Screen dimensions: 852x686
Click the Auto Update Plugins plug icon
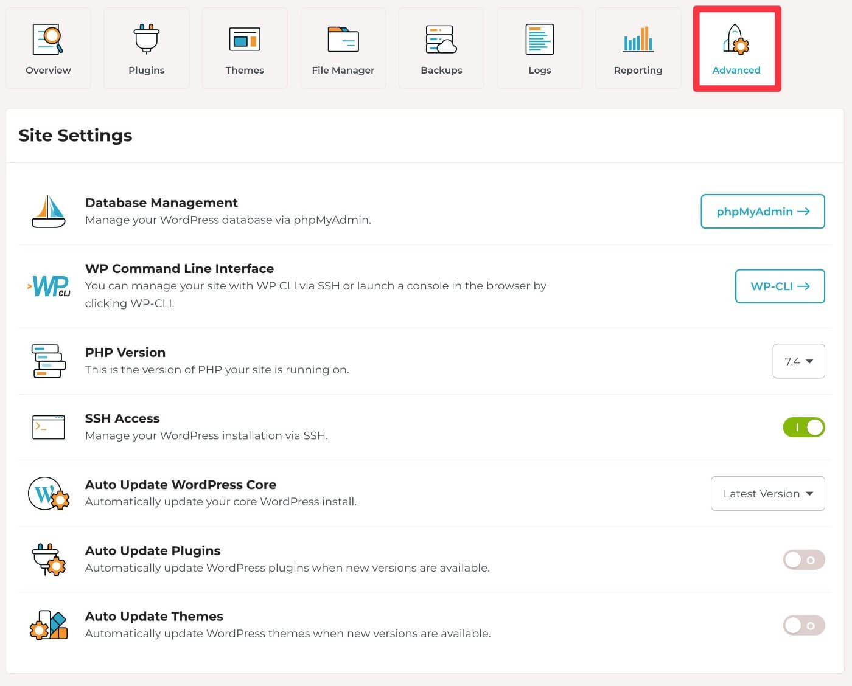[49, 559]
